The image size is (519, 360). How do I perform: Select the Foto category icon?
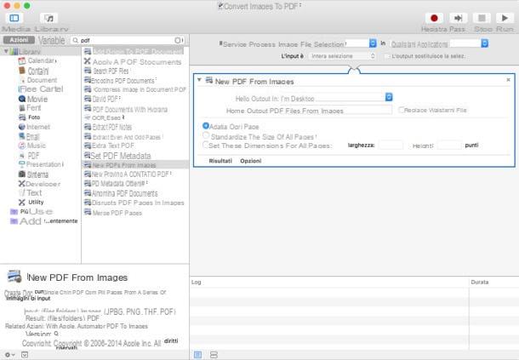22,117
